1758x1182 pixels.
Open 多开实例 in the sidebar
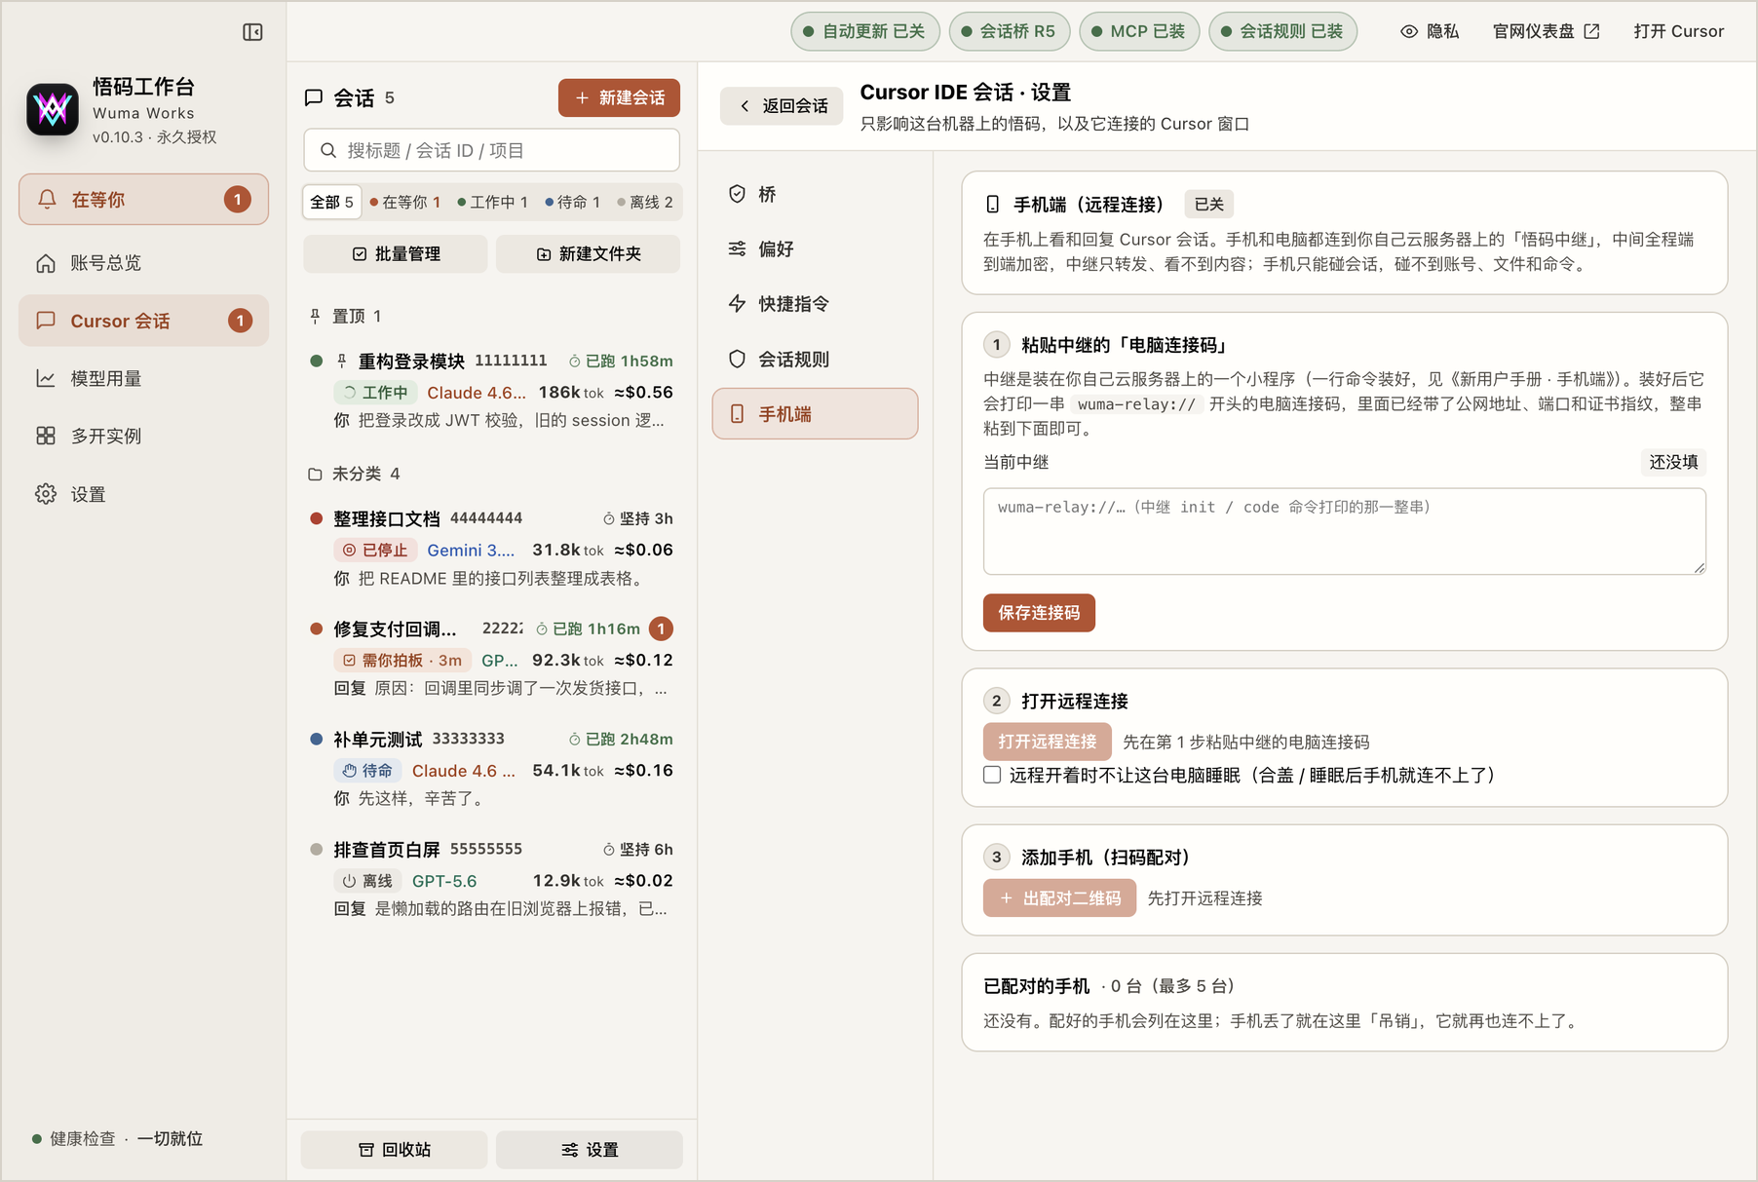pyautogui.click(x=143, y=436)
